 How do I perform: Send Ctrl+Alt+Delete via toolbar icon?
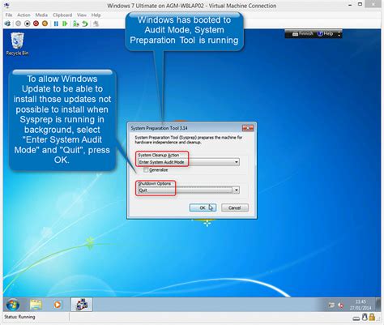[7, 24]
